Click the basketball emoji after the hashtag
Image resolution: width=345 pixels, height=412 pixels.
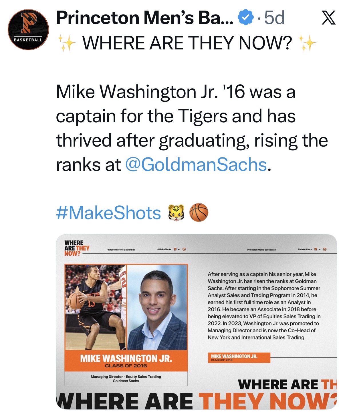pos(199,213)
